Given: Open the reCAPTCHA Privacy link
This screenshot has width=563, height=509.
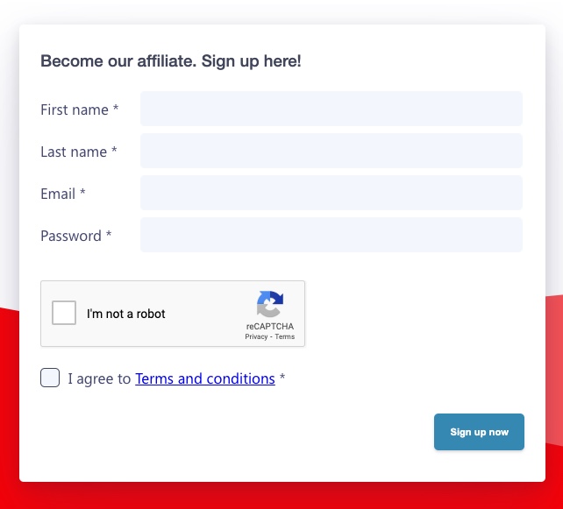Looking at the screenshot, I should (x=256, y=336).
